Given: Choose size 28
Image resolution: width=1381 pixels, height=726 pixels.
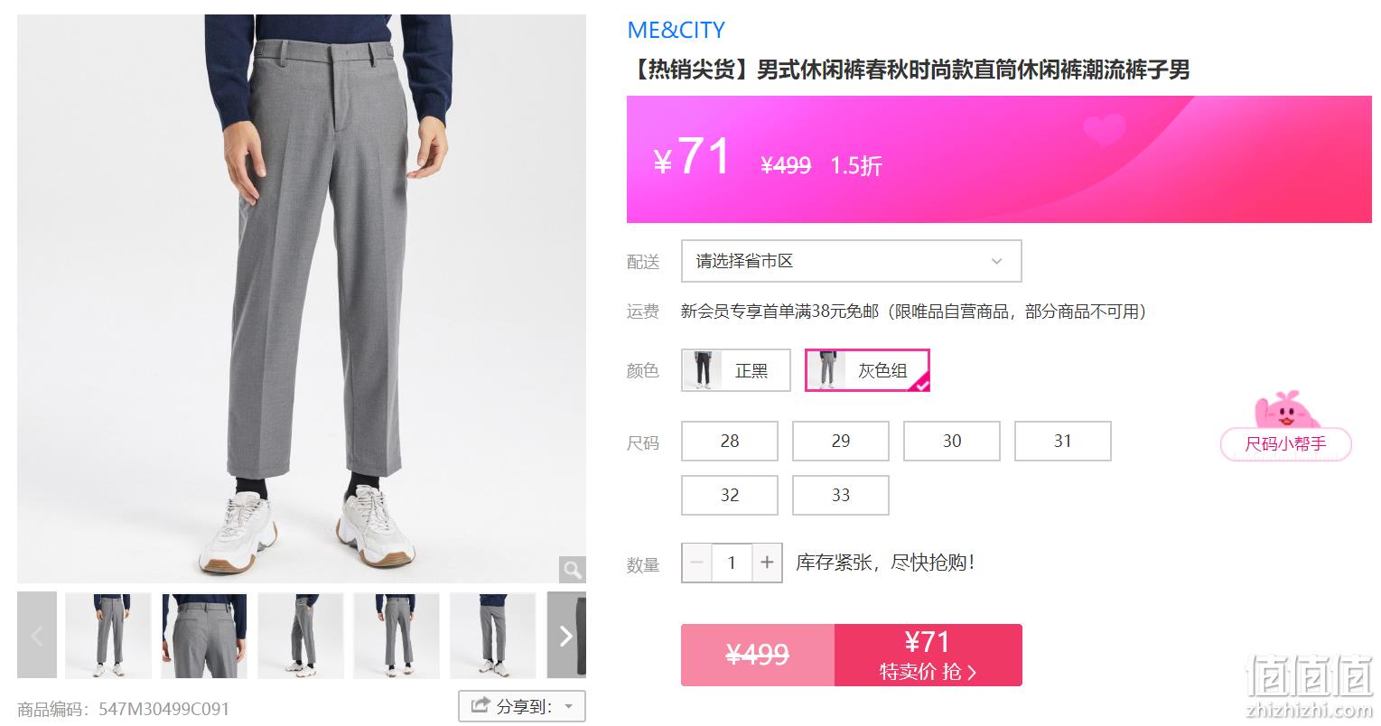Looking at the screenshot, I should (x=730, y=441).
